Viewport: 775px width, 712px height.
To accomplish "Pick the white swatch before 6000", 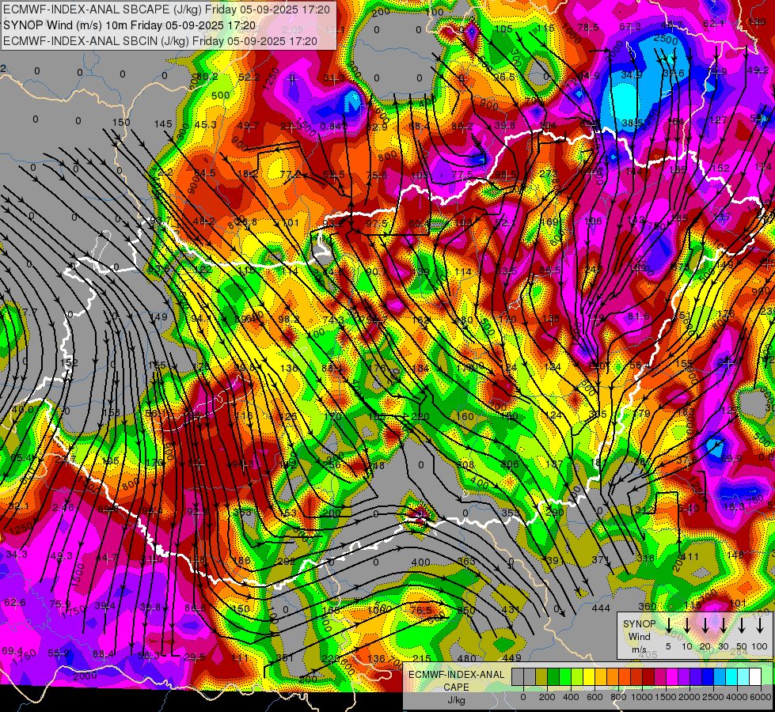I will coord(755,677).
